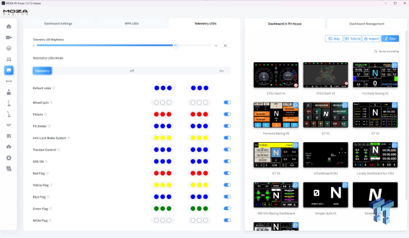Click the info icon next to DRS ON

46,161
